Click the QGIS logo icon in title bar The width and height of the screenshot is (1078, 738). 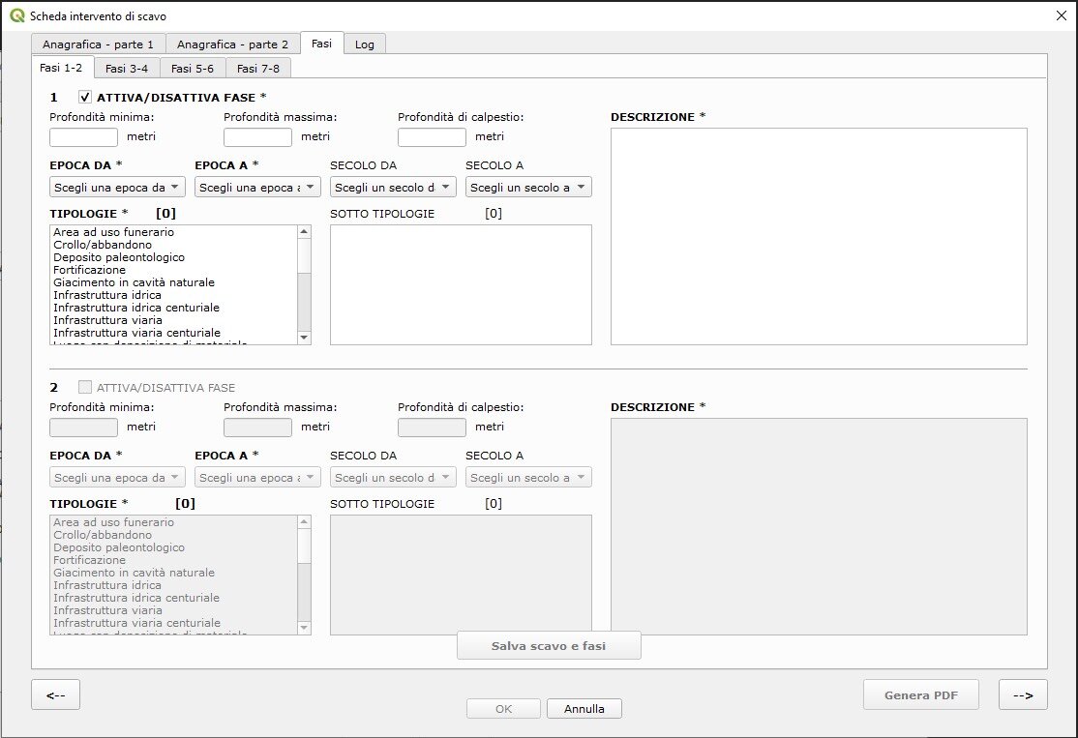coord(16,16)
